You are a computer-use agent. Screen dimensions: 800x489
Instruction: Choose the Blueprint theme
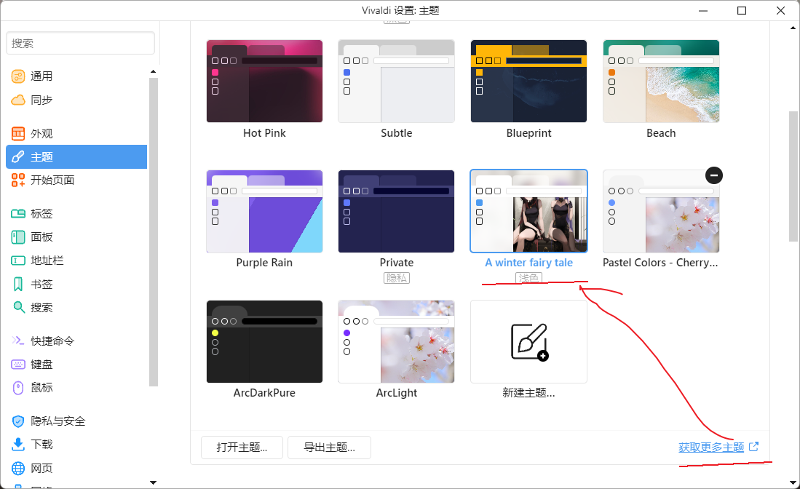point(528,81)
